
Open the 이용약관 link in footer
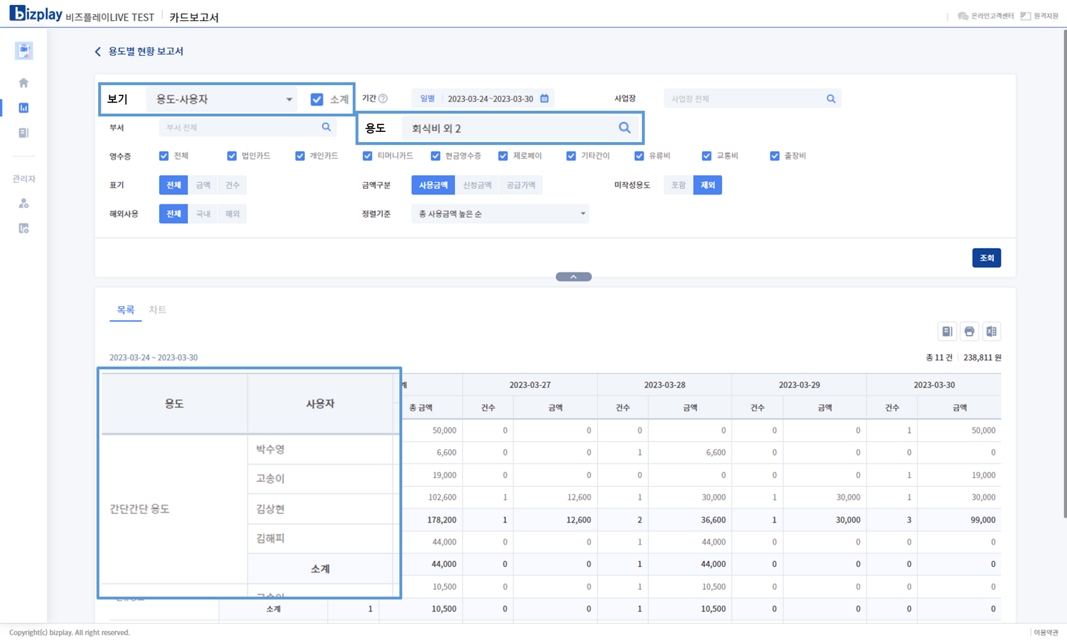coord(1046,632)
